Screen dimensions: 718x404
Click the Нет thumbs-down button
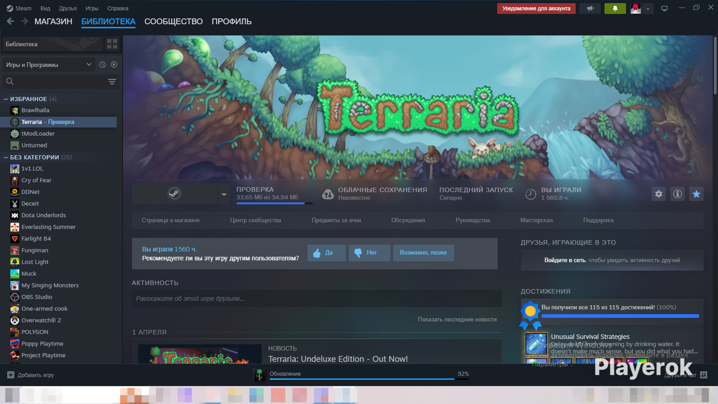(369, 253)
